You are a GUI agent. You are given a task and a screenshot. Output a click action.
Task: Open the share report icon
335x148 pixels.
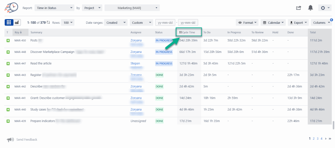(298, 8)
